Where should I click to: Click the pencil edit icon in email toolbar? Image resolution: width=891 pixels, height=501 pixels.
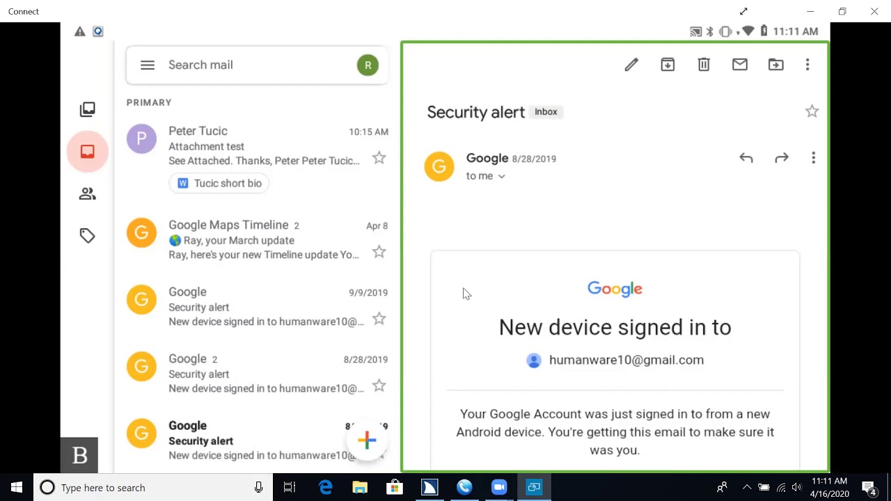pos(631,65)
